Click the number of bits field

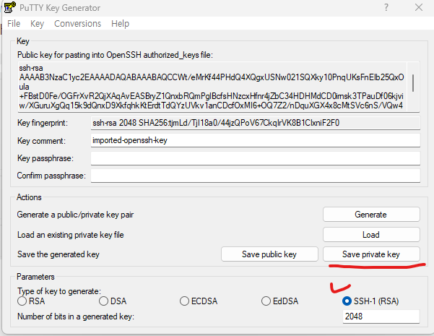[x=381, y=316]
